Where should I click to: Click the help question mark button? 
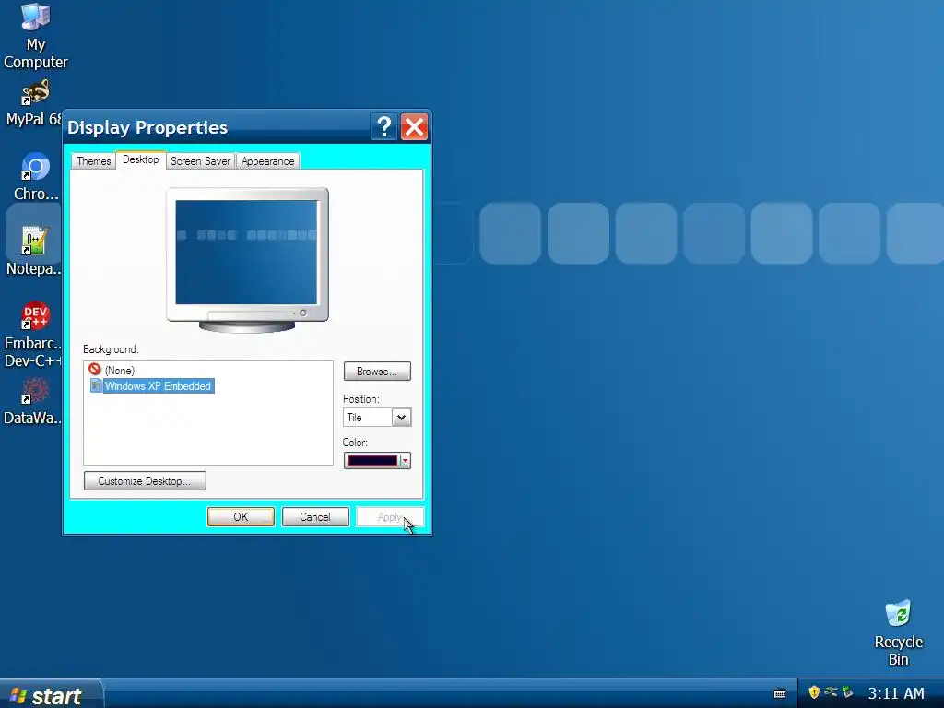pos(383,127)
